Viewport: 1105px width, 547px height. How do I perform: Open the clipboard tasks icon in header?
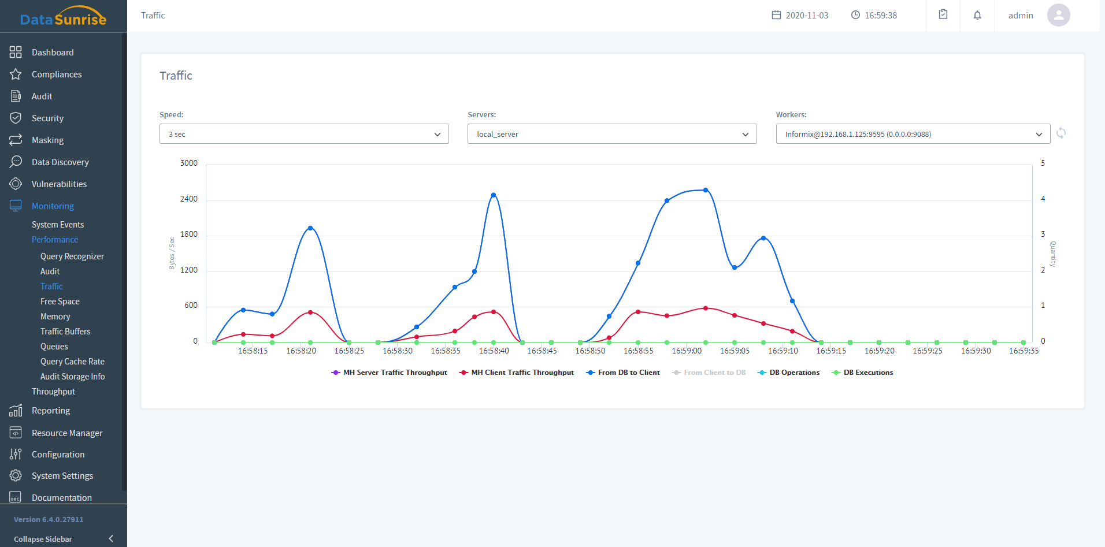pyautogui.click(x=943, y=15)
